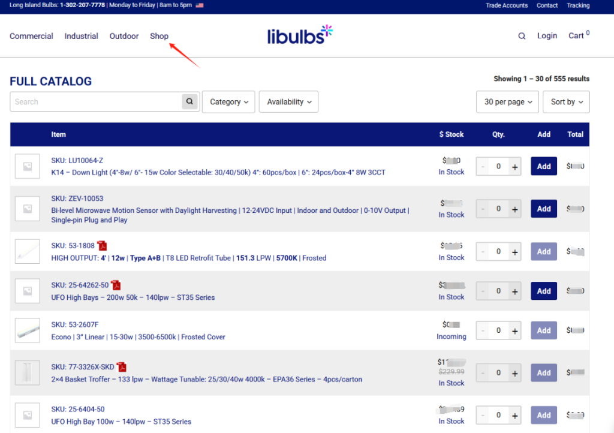Open thumbnail for SKU ZEV-10053
614x433 pixels.
tap(28, 209)
